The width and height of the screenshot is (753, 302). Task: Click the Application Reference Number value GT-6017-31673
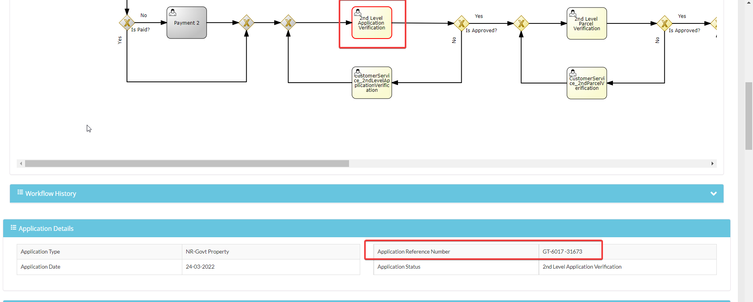[x=562, y=252]
